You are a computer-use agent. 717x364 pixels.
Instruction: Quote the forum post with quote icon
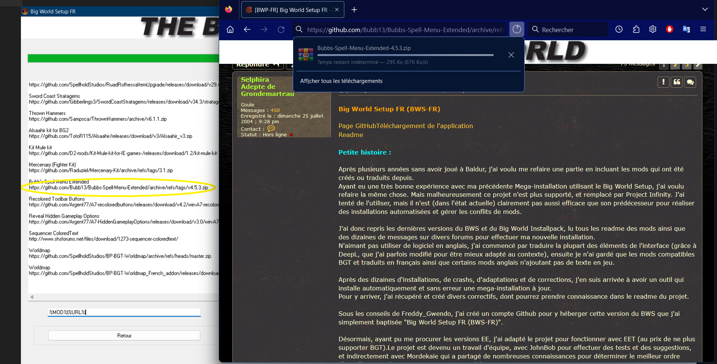point(677,82)
